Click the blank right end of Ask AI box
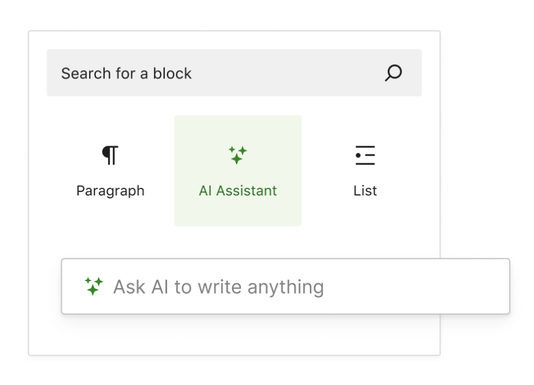Viewport: 534px width, 385px height. 419,286
